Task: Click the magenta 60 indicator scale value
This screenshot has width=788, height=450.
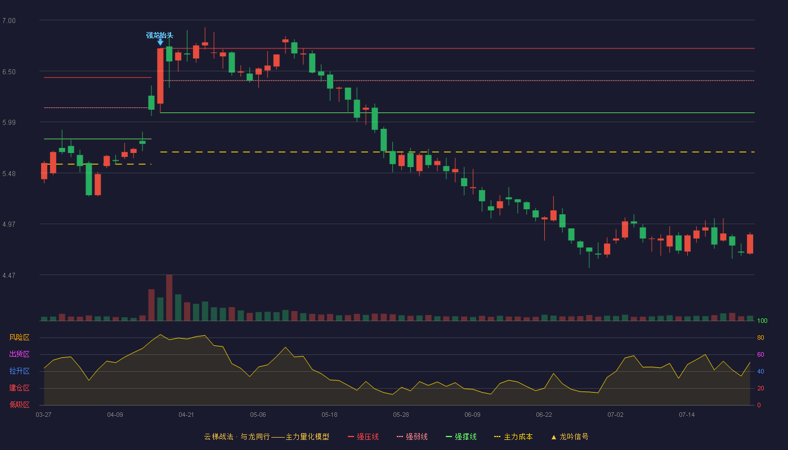Action: pyautogui.click(x=760, y=354)
